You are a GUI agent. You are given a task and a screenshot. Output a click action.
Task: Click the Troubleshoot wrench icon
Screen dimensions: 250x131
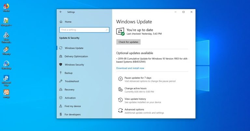(x=61, y=81)
